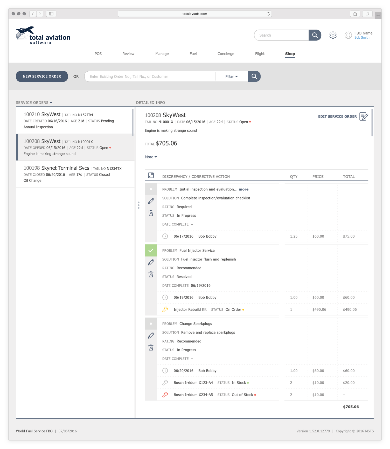Click the service orders list scrollbar
390x449 pixels.
tap(133, 122)
